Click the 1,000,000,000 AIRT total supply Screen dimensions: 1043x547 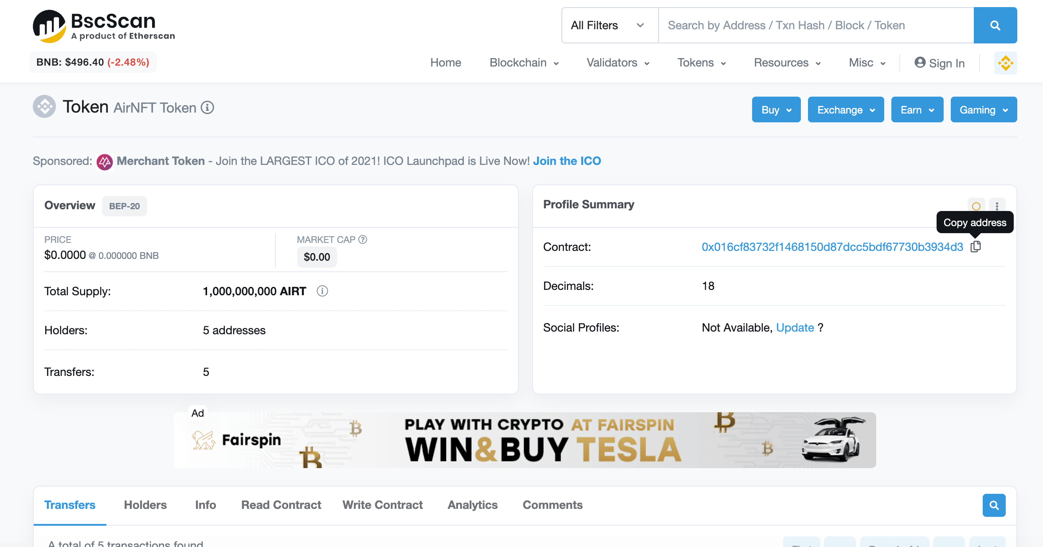(254, 291)
